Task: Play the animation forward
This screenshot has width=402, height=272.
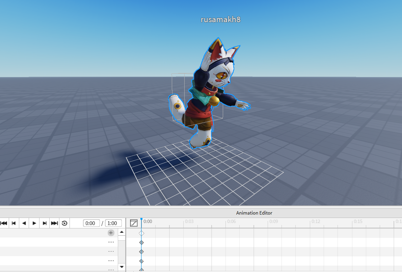Action: pos(34,223)
